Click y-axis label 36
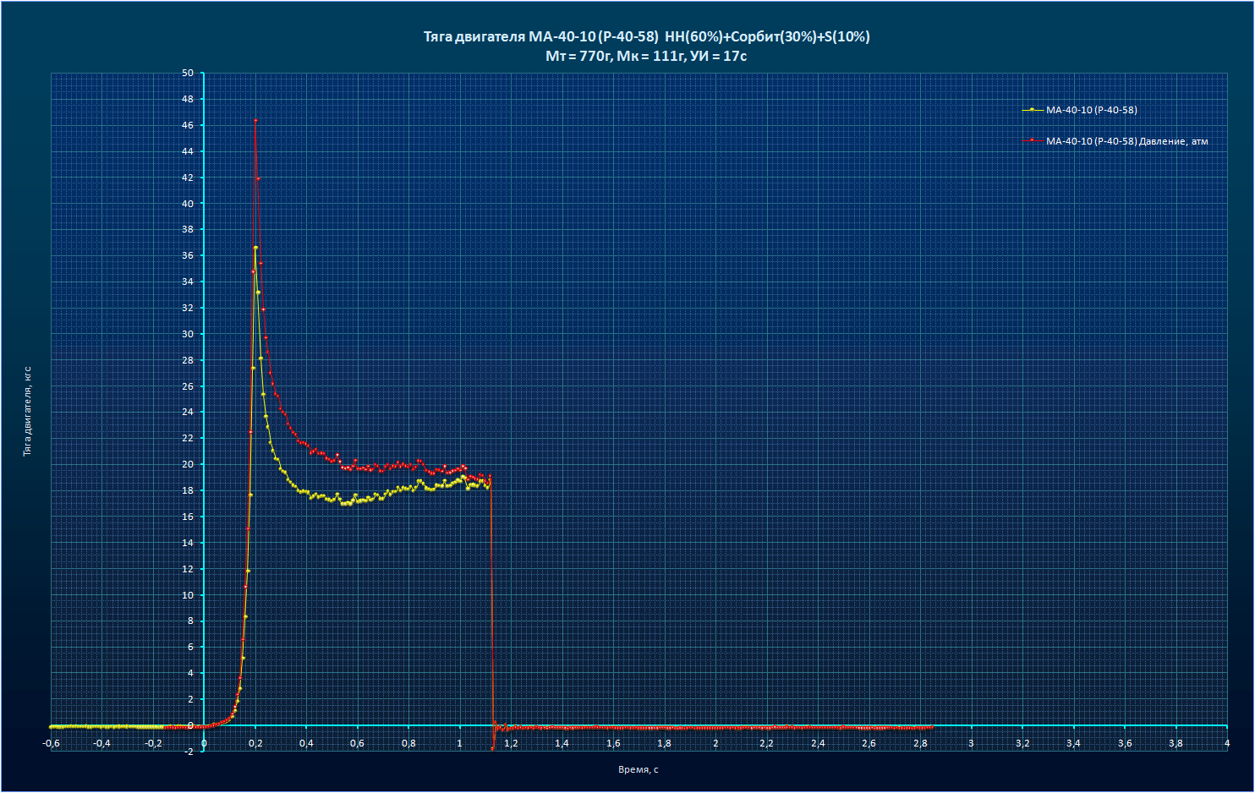This screenshot has height=793, width=1255. pyautogui.click(x=188, y=255)
